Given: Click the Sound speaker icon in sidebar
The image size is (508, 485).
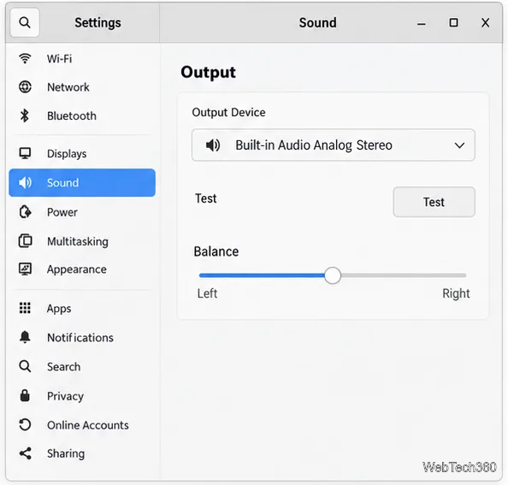Looking at the screenshot, I should coord(25,183).
